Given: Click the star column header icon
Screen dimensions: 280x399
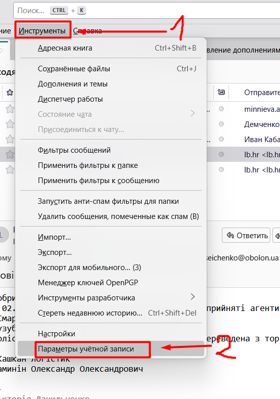Looking at the screenshot, I should tap(10, 93).
